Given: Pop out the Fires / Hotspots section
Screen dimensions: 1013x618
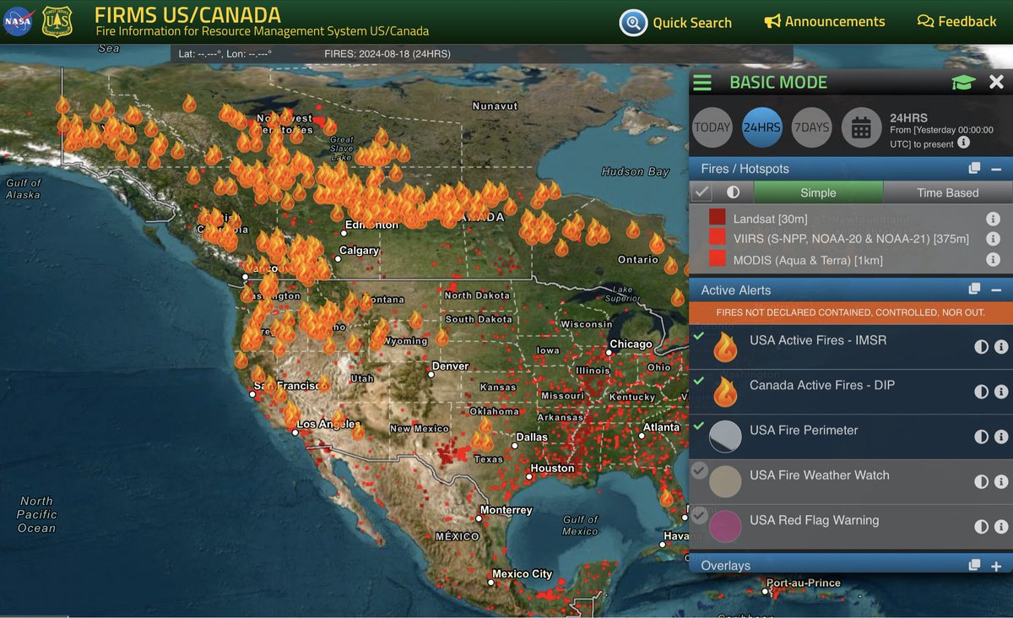Looking at the screenshot, I should (x=974, y=168).
